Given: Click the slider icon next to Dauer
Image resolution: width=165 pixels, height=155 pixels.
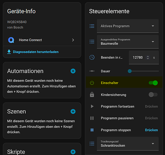Looking at the screenshot, I should point(92,71).
